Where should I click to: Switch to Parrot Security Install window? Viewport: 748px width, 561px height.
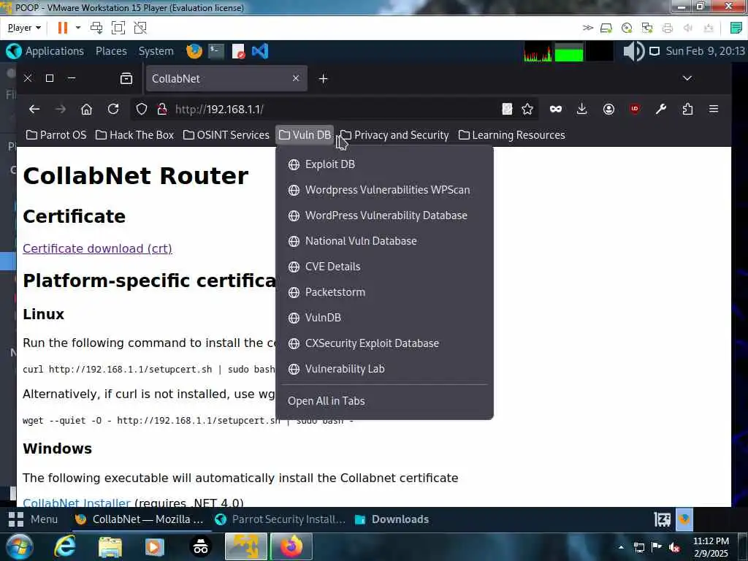280,519
